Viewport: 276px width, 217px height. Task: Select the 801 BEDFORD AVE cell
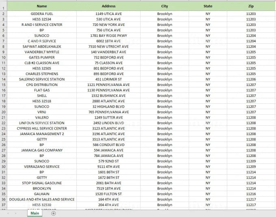click(x=108, y=68)
